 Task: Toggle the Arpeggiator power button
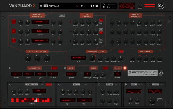tap(10, 68)
